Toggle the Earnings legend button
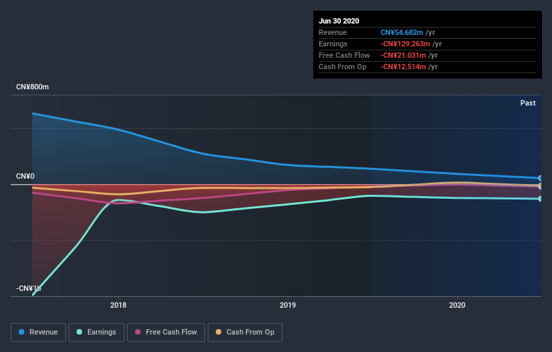 (96, 333)
